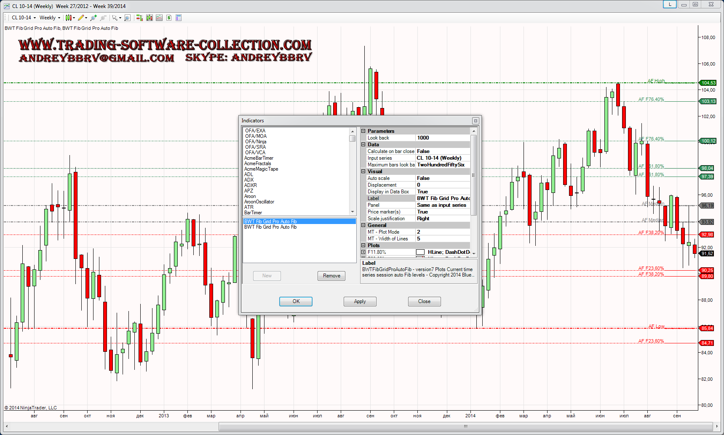Collapse the Visual property section
The width and height of the screenshot is (724, 435).
363,171
